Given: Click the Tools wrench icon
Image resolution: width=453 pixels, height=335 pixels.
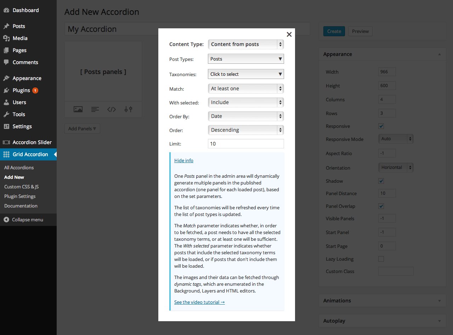Looking at the screenshot, I should (x=6, y=114).
